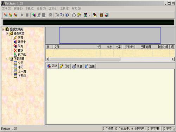
Task: Switch to the 日志 tab
Action: pyautogui.click(x=65, y=66)
